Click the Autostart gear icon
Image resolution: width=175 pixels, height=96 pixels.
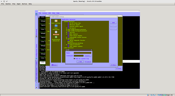[x=56, y=32]
